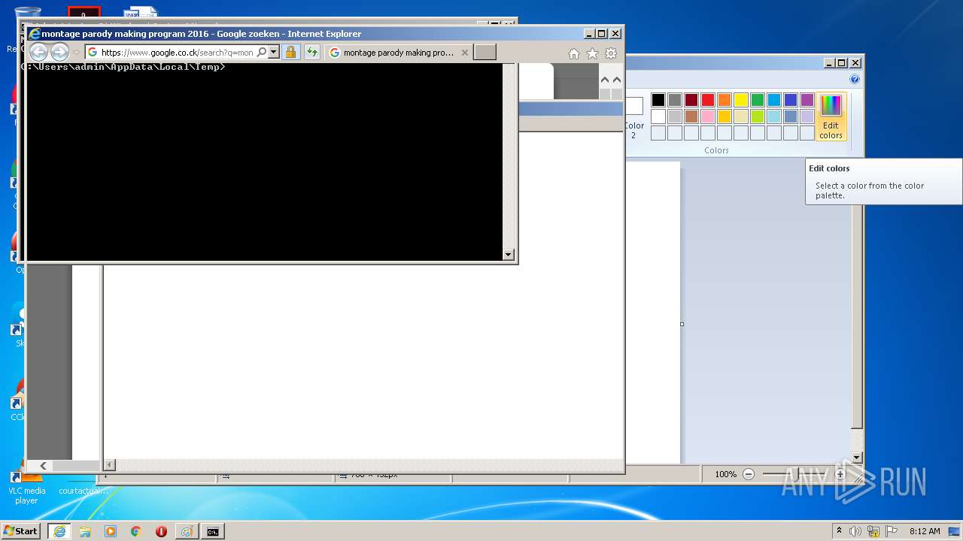Pick the dark gray color swatch
The image size is (963, 541).
[x=675, y=100]
